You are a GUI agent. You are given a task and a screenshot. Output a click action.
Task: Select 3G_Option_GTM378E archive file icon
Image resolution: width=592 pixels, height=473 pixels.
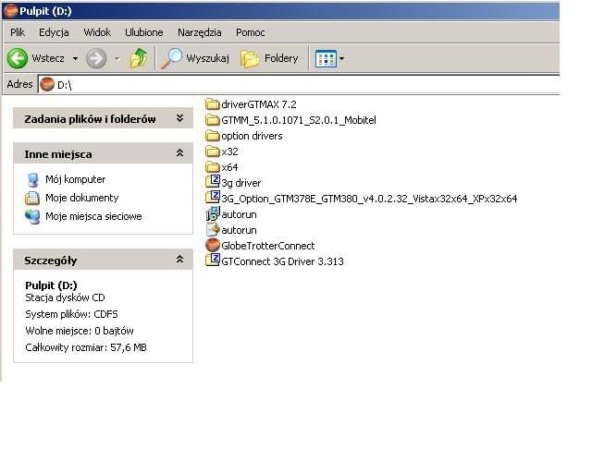(213, 198)
